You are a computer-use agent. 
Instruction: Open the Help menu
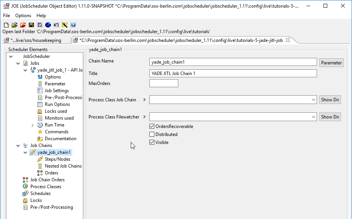tap(41, 16)
